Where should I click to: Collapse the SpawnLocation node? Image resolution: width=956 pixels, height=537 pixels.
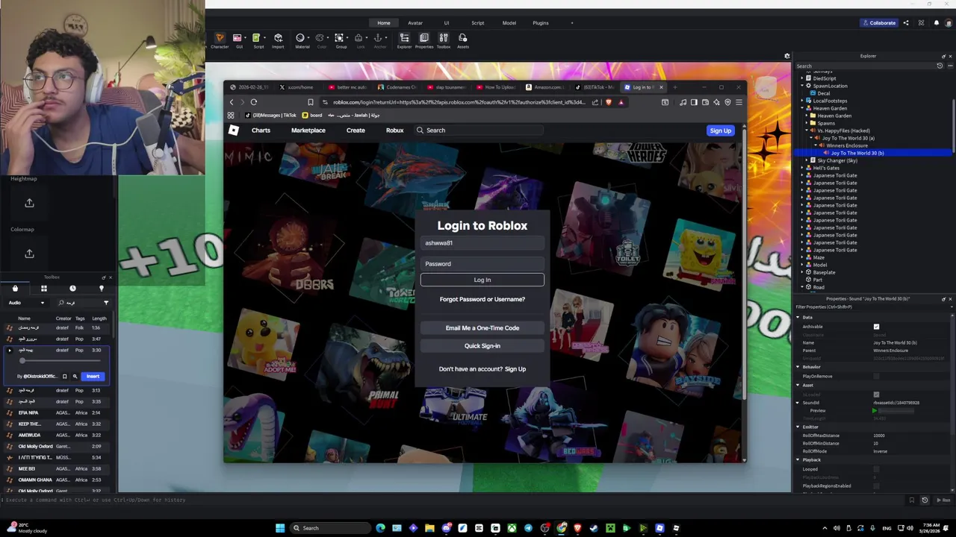(802, 86)
